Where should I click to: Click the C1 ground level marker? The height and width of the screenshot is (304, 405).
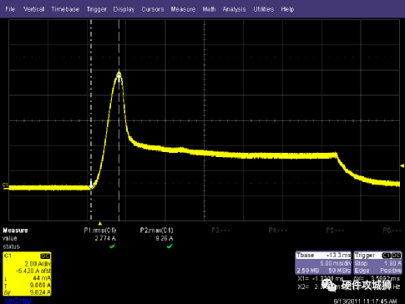pyautogui.click(x=5, y=185)
